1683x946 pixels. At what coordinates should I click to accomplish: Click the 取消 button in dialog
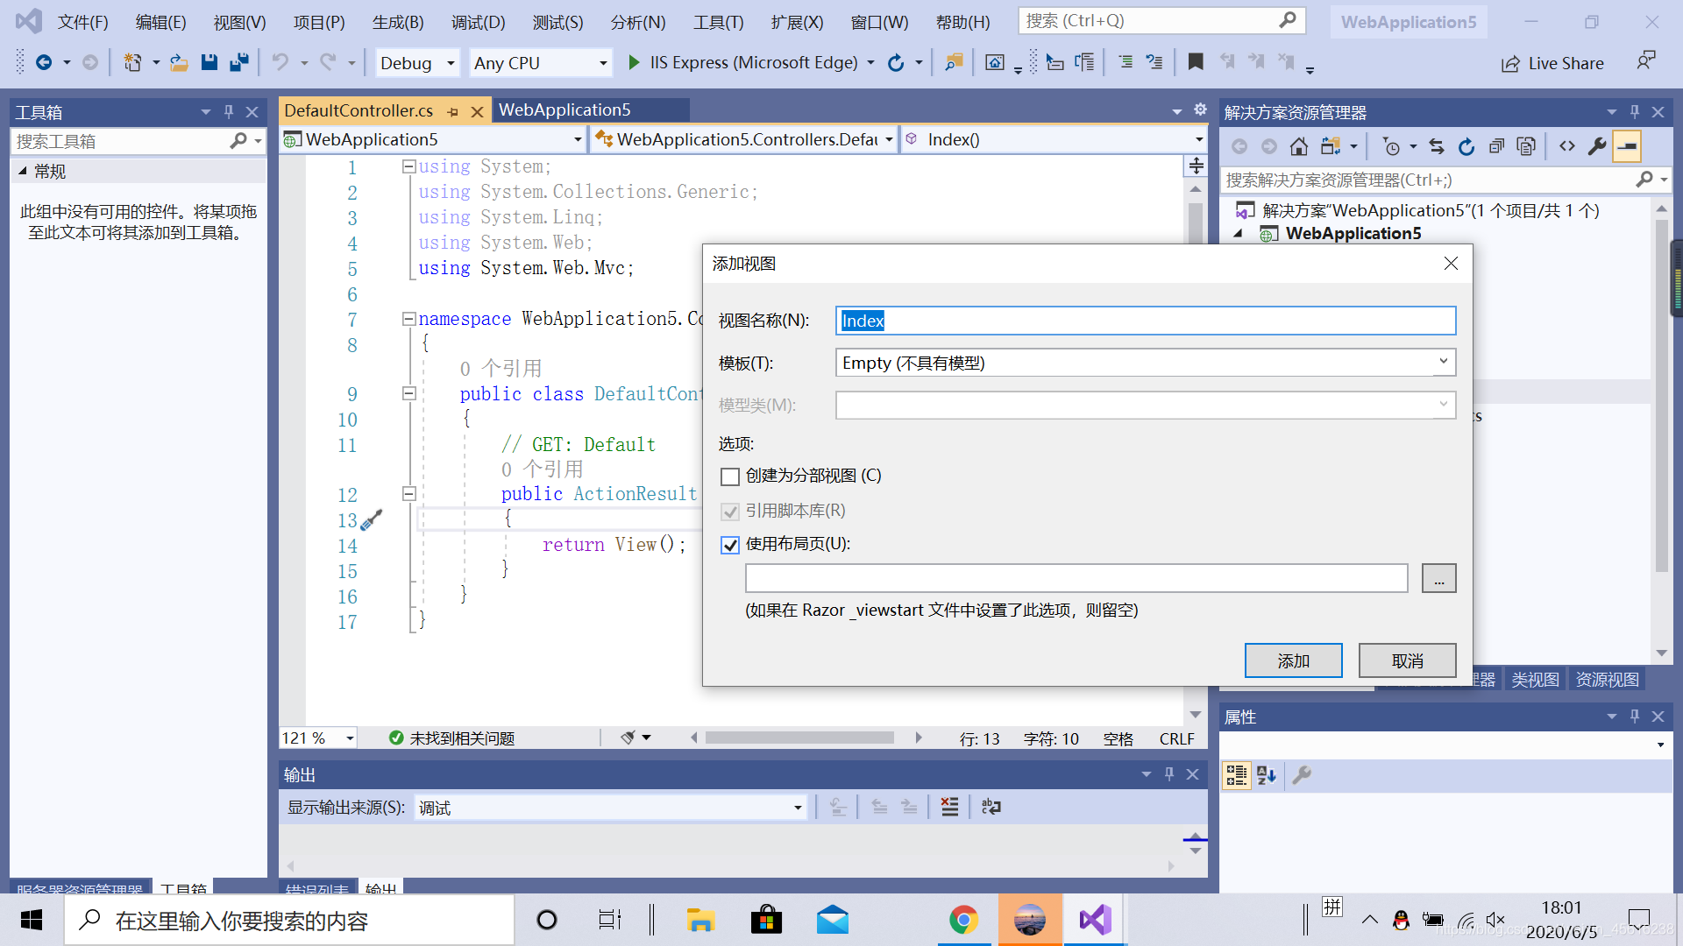click(x=1407, y=660)
